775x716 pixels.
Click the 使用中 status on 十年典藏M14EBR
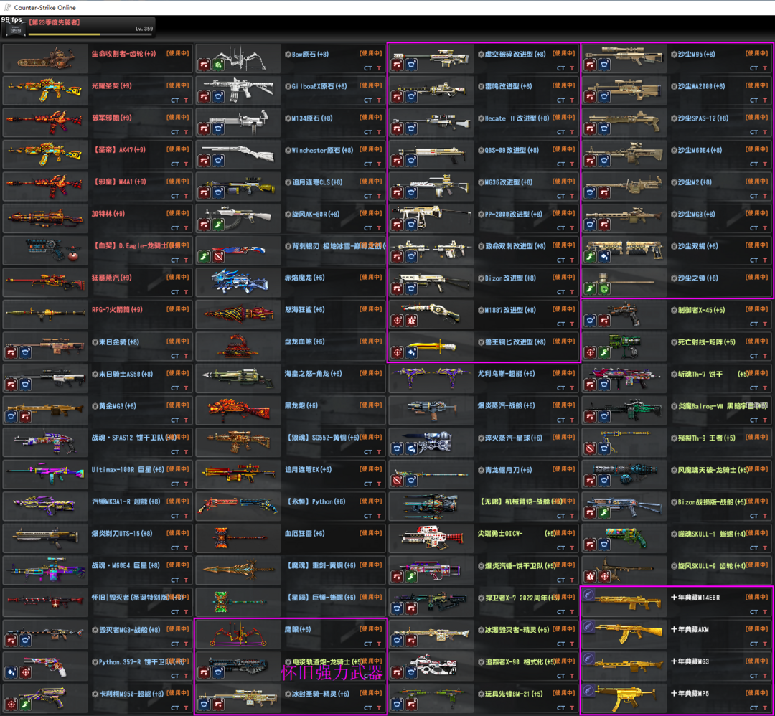click(756, 597)
